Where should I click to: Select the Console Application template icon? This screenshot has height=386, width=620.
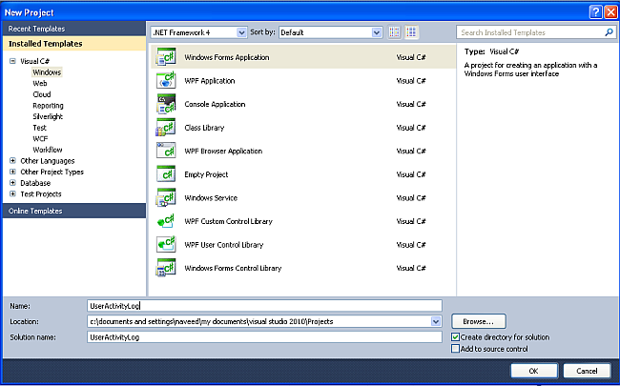(x=166, y=104)
